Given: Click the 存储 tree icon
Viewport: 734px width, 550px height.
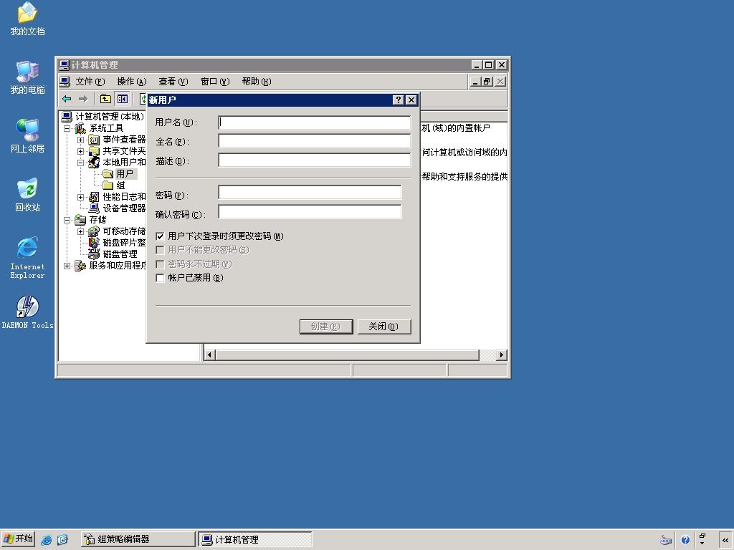Looking at the screenshot, I should coord(80,219).
